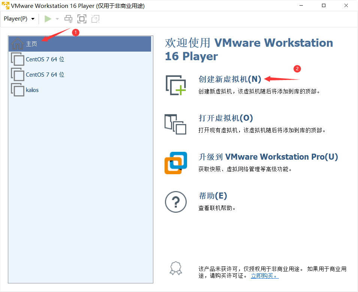
Task: Click the 查看联机帮助 text
Action: coord(217,208)
